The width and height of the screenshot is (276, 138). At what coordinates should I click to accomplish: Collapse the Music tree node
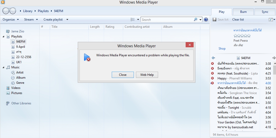pyautogui.click(x=4, y=67)
